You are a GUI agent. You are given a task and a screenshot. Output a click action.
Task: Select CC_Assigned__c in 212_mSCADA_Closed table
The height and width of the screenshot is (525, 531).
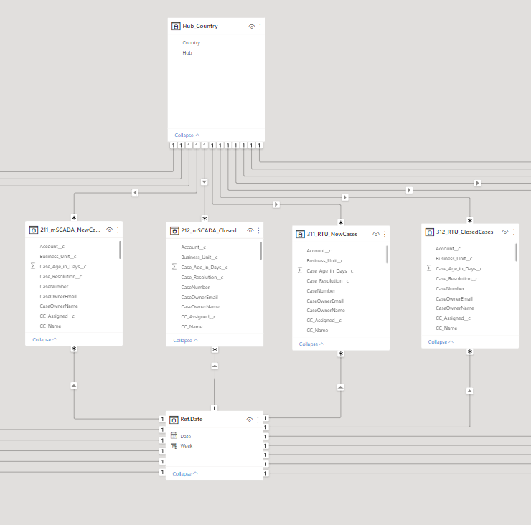(199, 317)
